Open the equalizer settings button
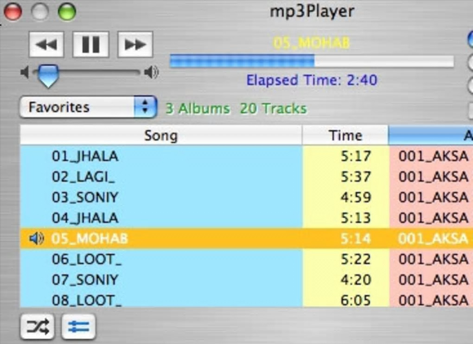The width and height of the screenshot is (473, 344). coord(78,326)
